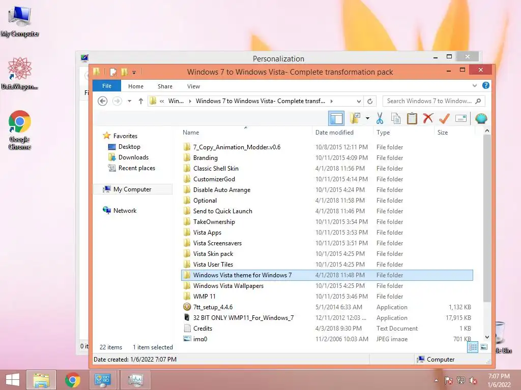Sort by the Size column header
This screenshot has height=390, width=521.
pyautogui.click(x=443, y=133)
